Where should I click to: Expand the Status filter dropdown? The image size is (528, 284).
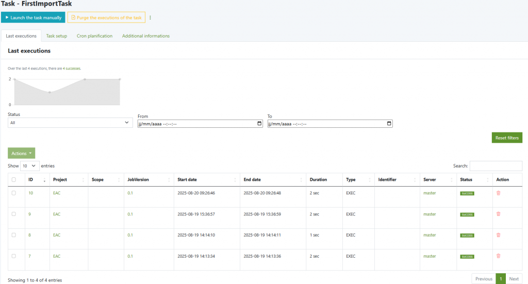(x=70, y=123)
